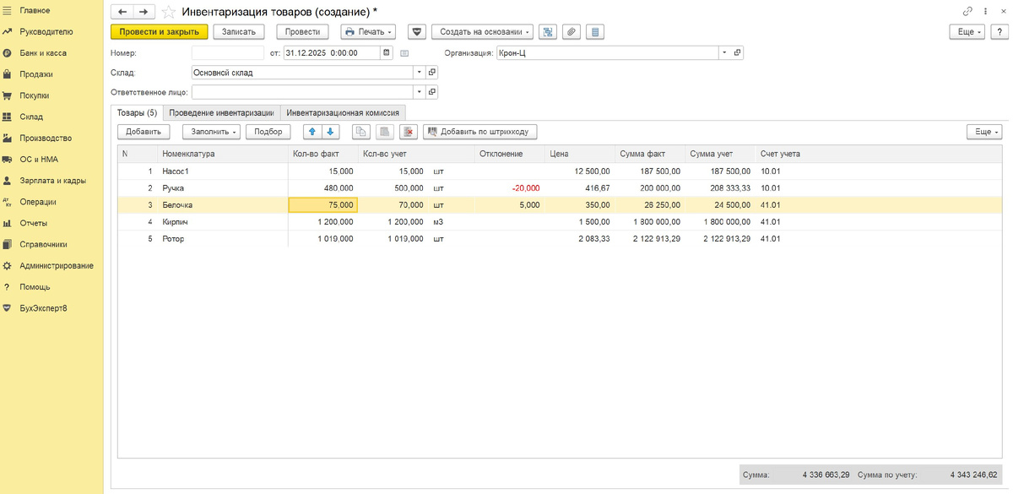Switch to Товары (5) tab
The image size is (1013, 494).
[x=137, y=112]
